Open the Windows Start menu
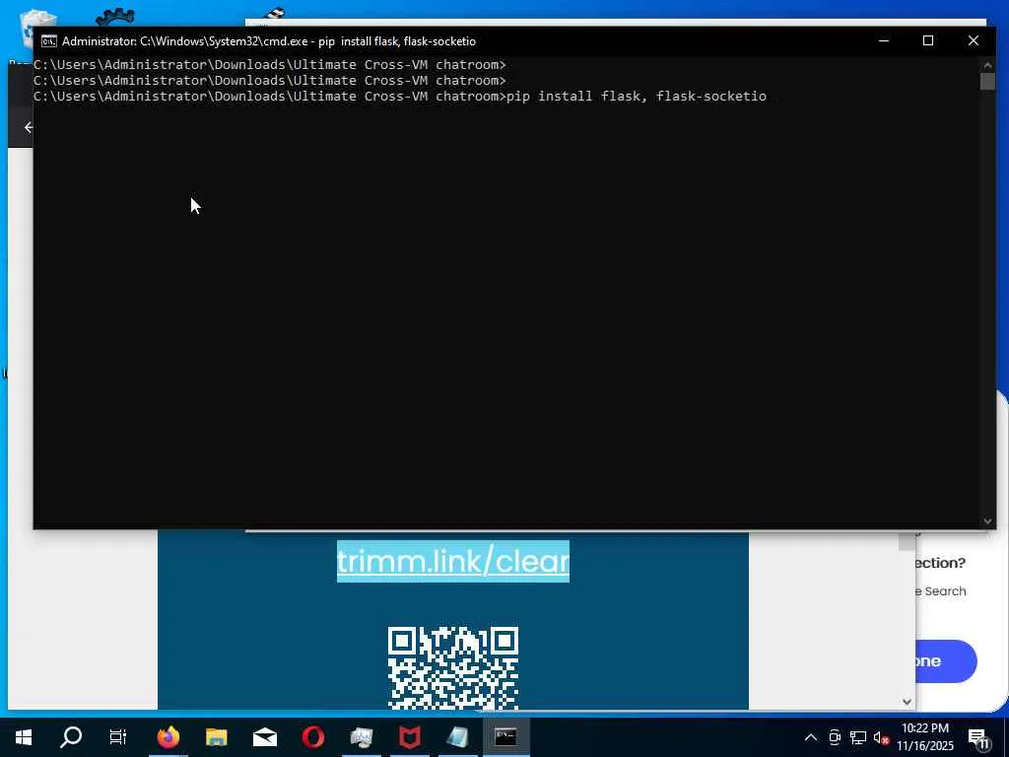The height and width of the screenshot is (757, 1009). tap(24, 737)
